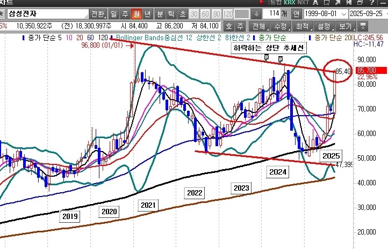Switch chart to second 초 period

(183, 14)
